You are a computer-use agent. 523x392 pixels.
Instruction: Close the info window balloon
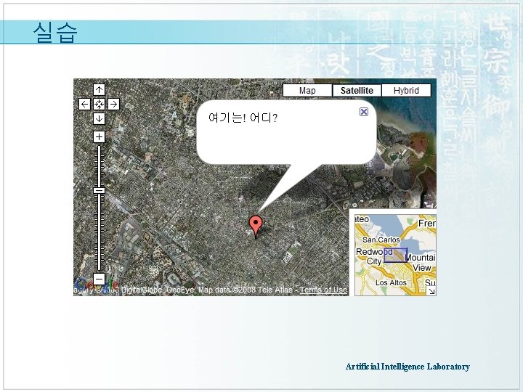(364, 112)
